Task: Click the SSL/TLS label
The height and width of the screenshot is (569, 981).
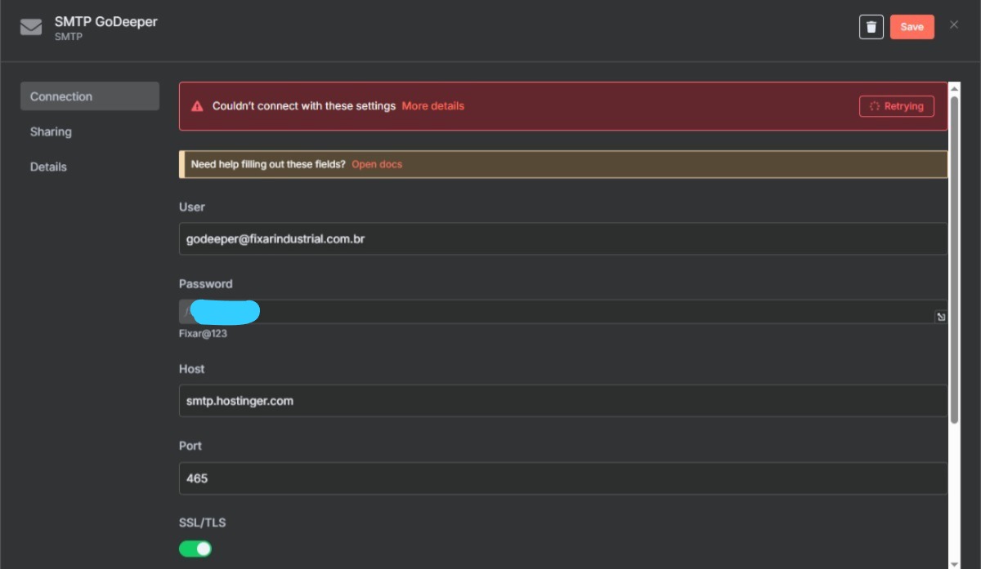Action: click(x=202, y=522)
